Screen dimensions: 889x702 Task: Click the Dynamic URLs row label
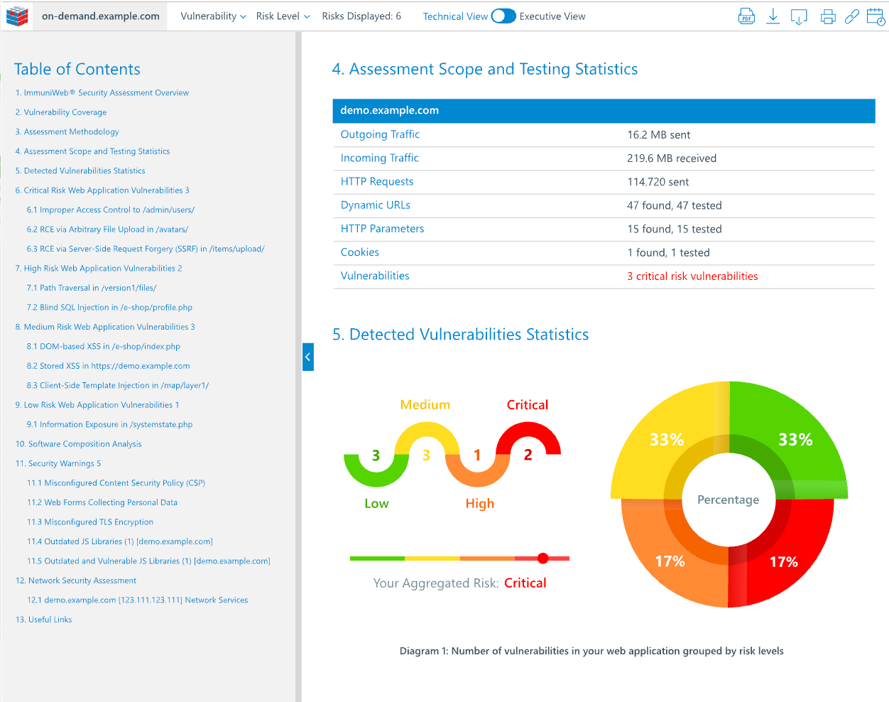[x=376, y=205]
